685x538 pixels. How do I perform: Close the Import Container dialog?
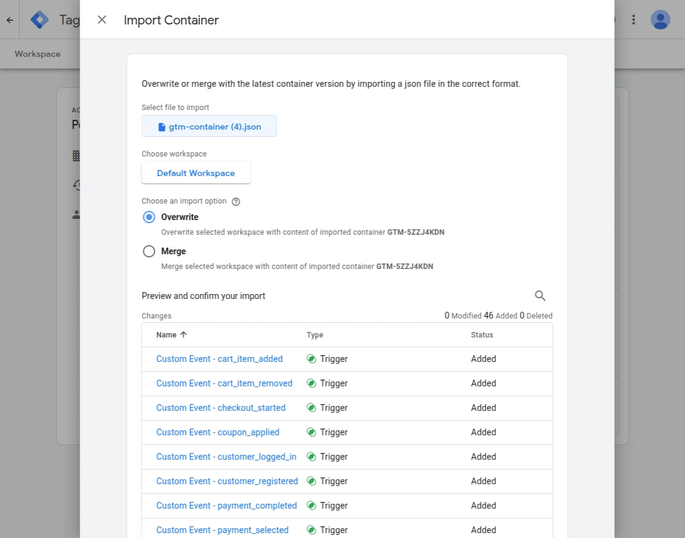click(102, 20)
